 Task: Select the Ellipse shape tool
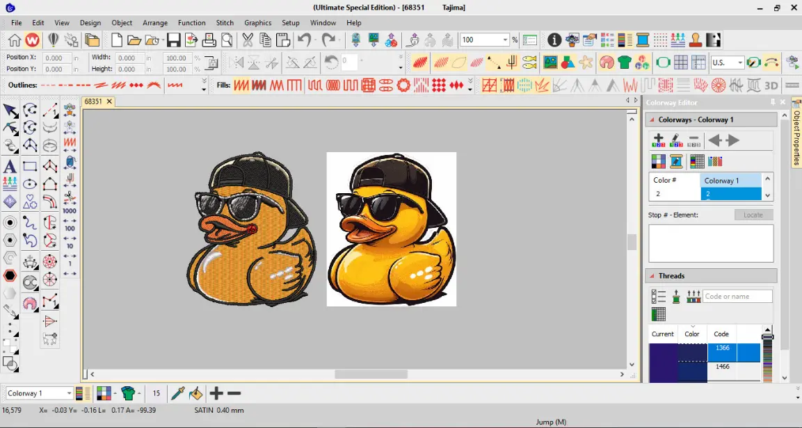coord(30,184)
